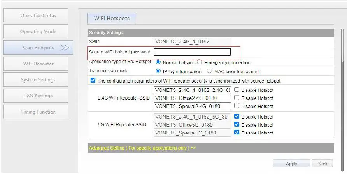Click the VONETS_Office5G_0180 SSID field
The width and height of the screenshot is (347, 174).
(192, 125)
